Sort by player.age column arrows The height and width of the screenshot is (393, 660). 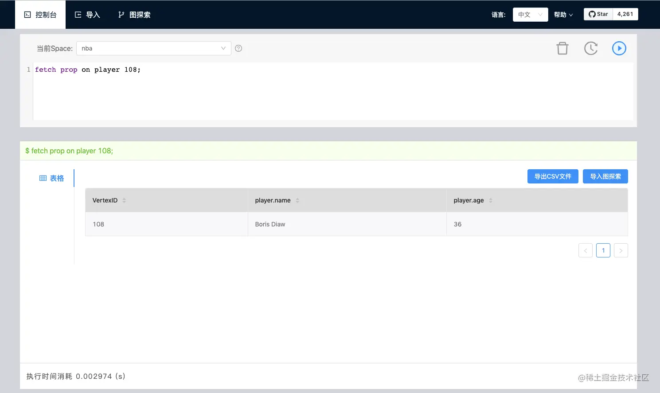pos(491,200)
